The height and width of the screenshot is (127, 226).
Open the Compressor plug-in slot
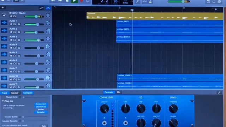point(41,104)
